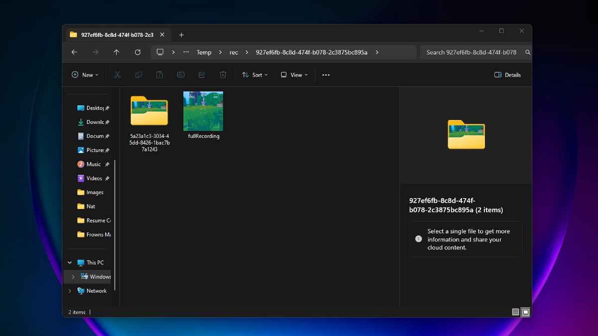Image resolution: width=598 pixels, height=336 pixels.
Task: Click the Delete (trash) icon
Action: pyautogui.click(x=223, y=75)
